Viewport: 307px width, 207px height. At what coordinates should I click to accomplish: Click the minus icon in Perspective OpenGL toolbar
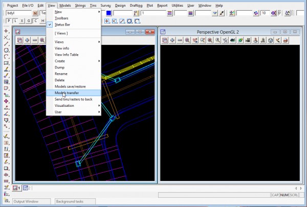(180, 40)
